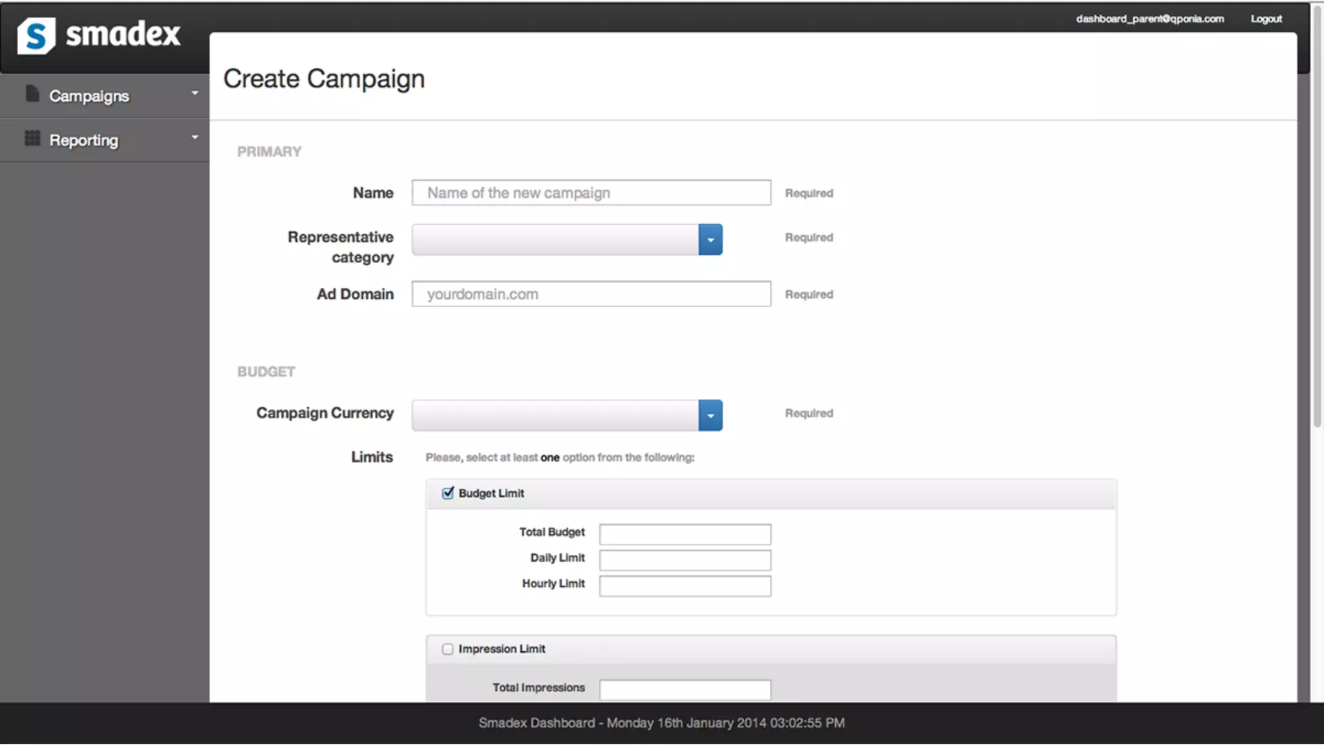
Task: Click the Total Impressions input box
Action: [685, 689]
